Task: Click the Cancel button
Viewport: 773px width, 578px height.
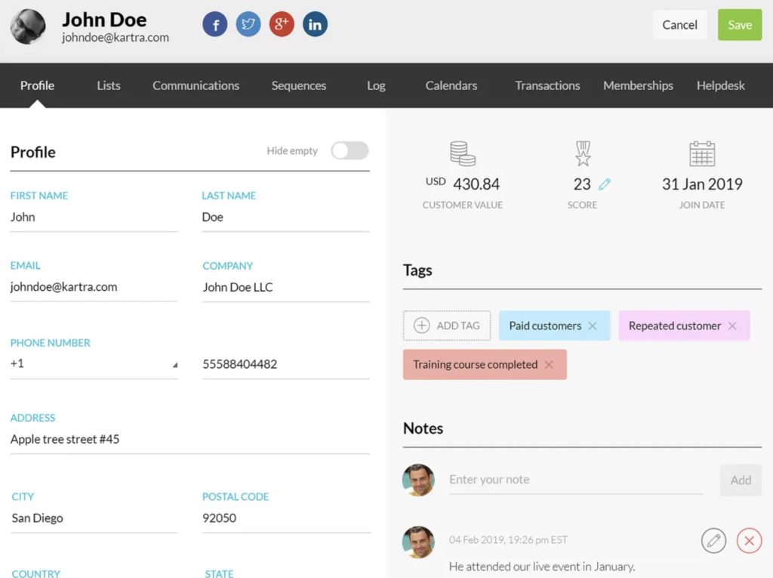Action: coord(679,25)
